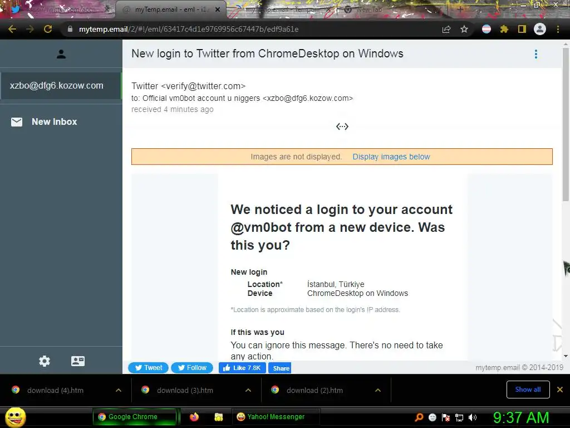Click the 9:37 AM clock
The width and height of the screenshot is (570, 428).
point(521,417)
